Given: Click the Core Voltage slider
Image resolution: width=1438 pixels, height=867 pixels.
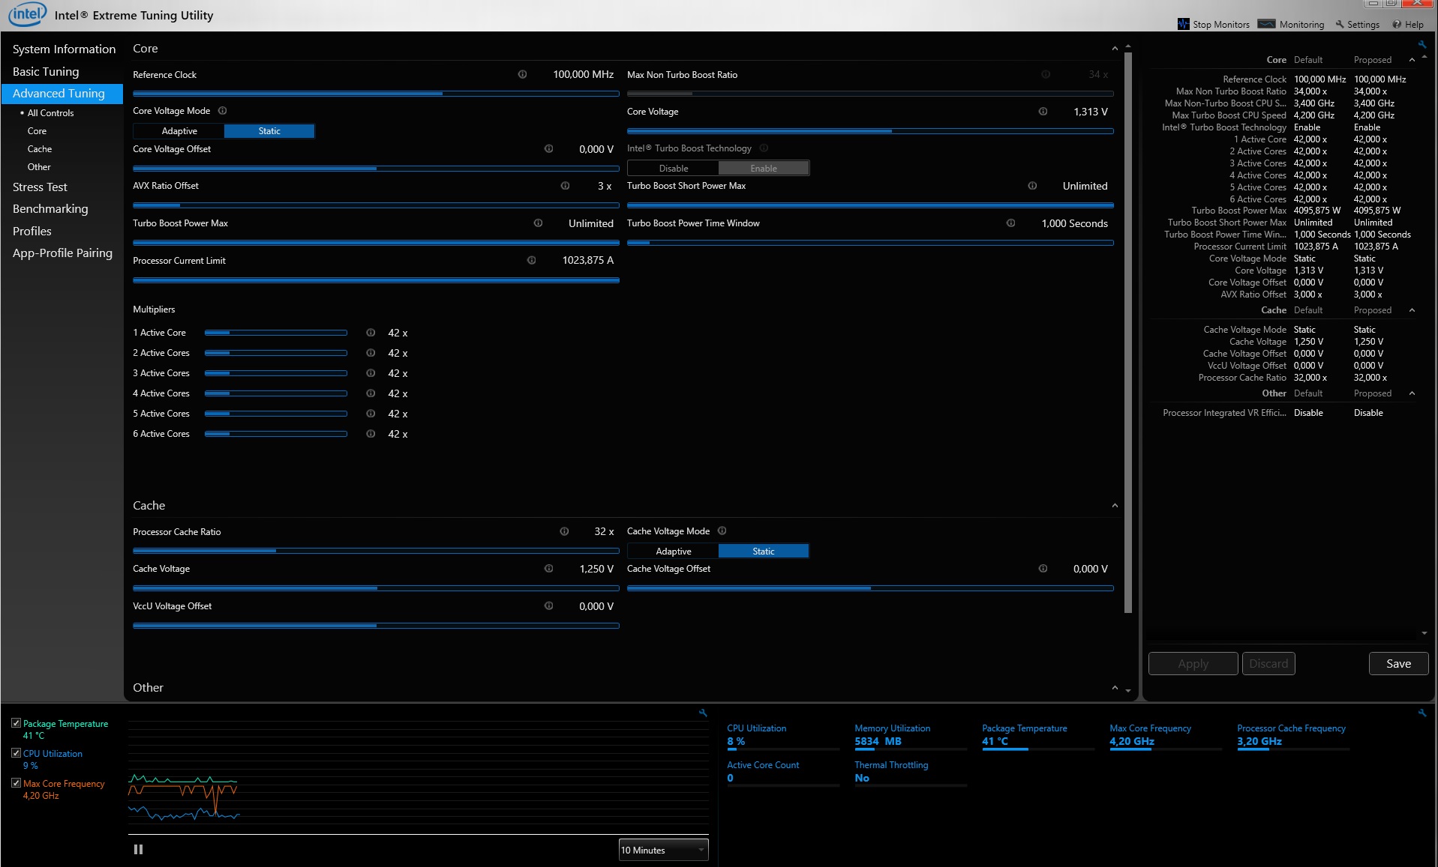Looking at the screenshot, I should [x=870, y=131].
